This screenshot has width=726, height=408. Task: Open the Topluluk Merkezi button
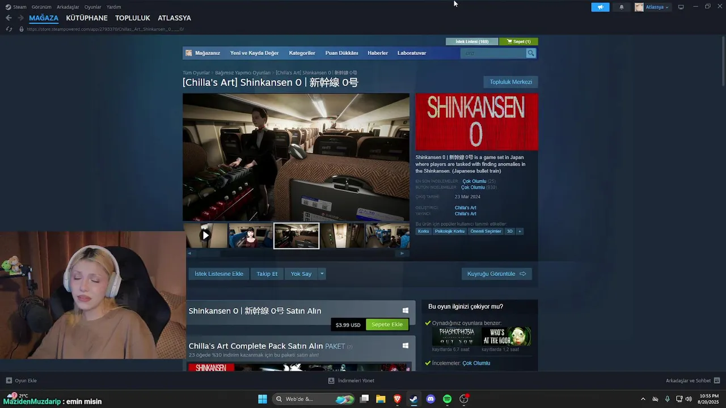click(510, 82)
